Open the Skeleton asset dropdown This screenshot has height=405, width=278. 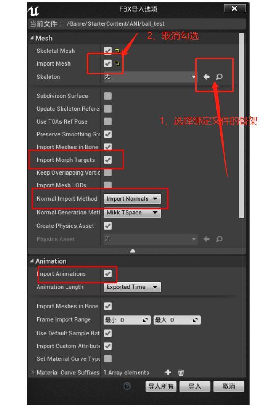[x=150, y=77]
